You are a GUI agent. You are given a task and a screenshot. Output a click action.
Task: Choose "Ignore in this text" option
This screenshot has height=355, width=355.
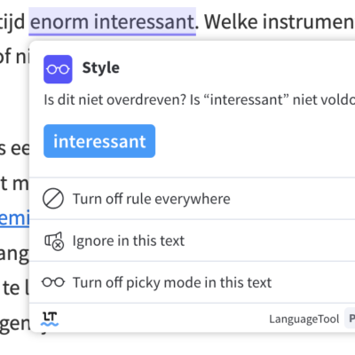[x=193, y=241]
